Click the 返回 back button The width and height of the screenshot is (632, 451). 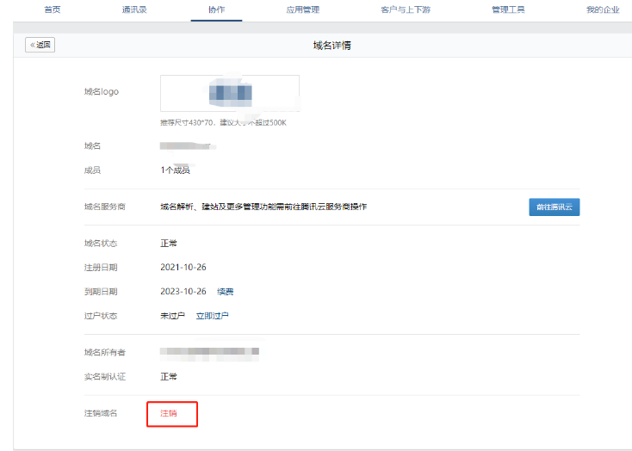coord(40,45)
